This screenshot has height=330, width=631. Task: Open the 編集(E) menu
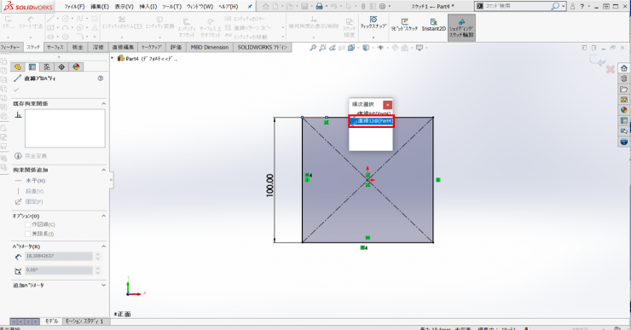[x=100, y=7]
